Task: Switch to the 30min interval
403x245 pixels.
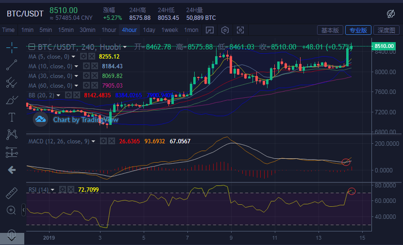Action: [x=87, y=30]
